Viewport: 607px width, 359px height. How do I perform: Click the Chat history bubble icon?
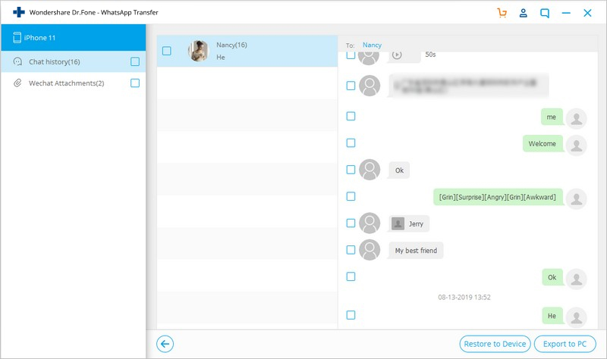click(17, 62)
